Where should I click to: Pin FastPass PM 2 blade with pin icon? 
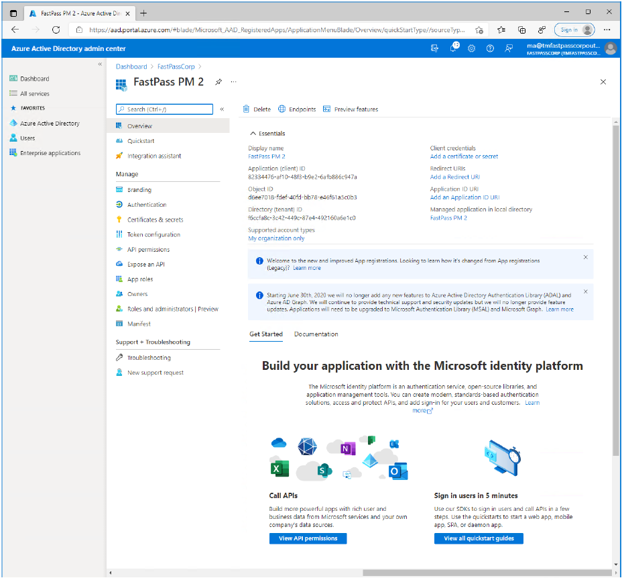coord(218,82)
